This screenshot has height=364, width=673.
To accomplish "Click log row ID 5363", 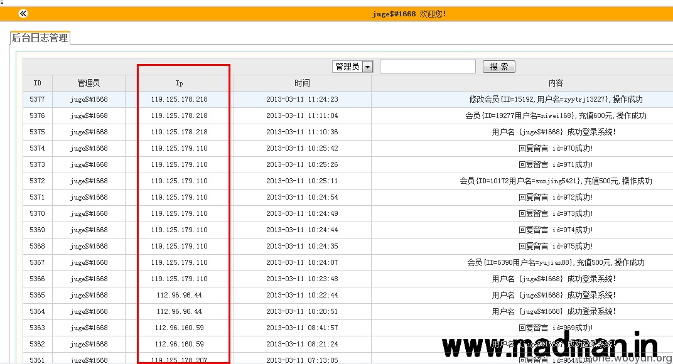I will (38, 328).
